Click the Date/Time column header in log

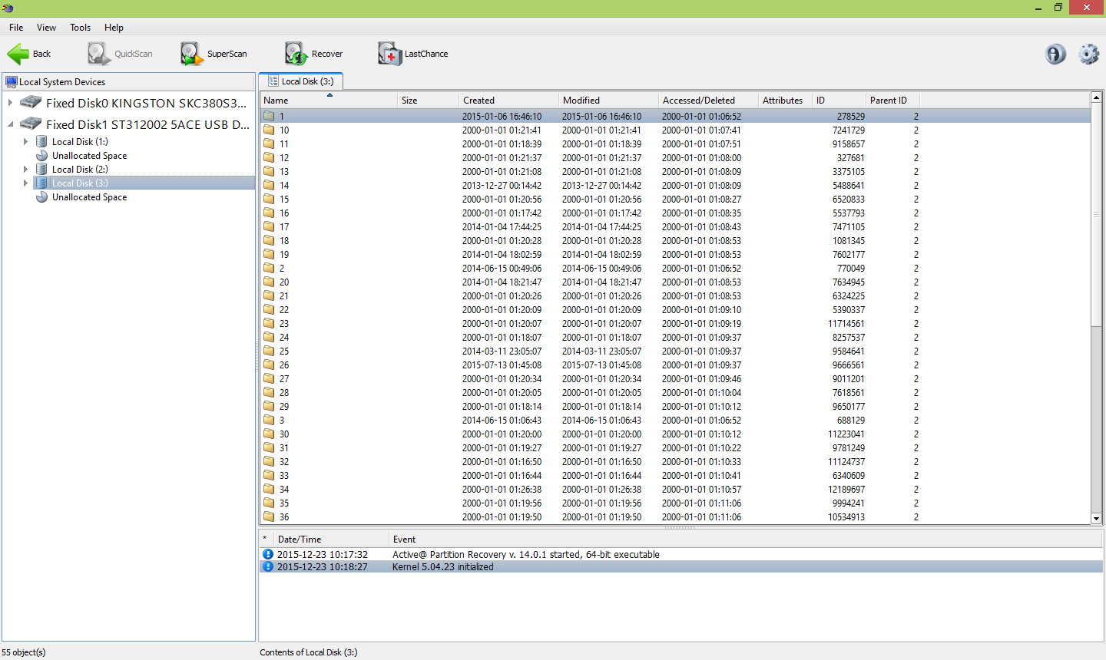(x=330, y=540)
